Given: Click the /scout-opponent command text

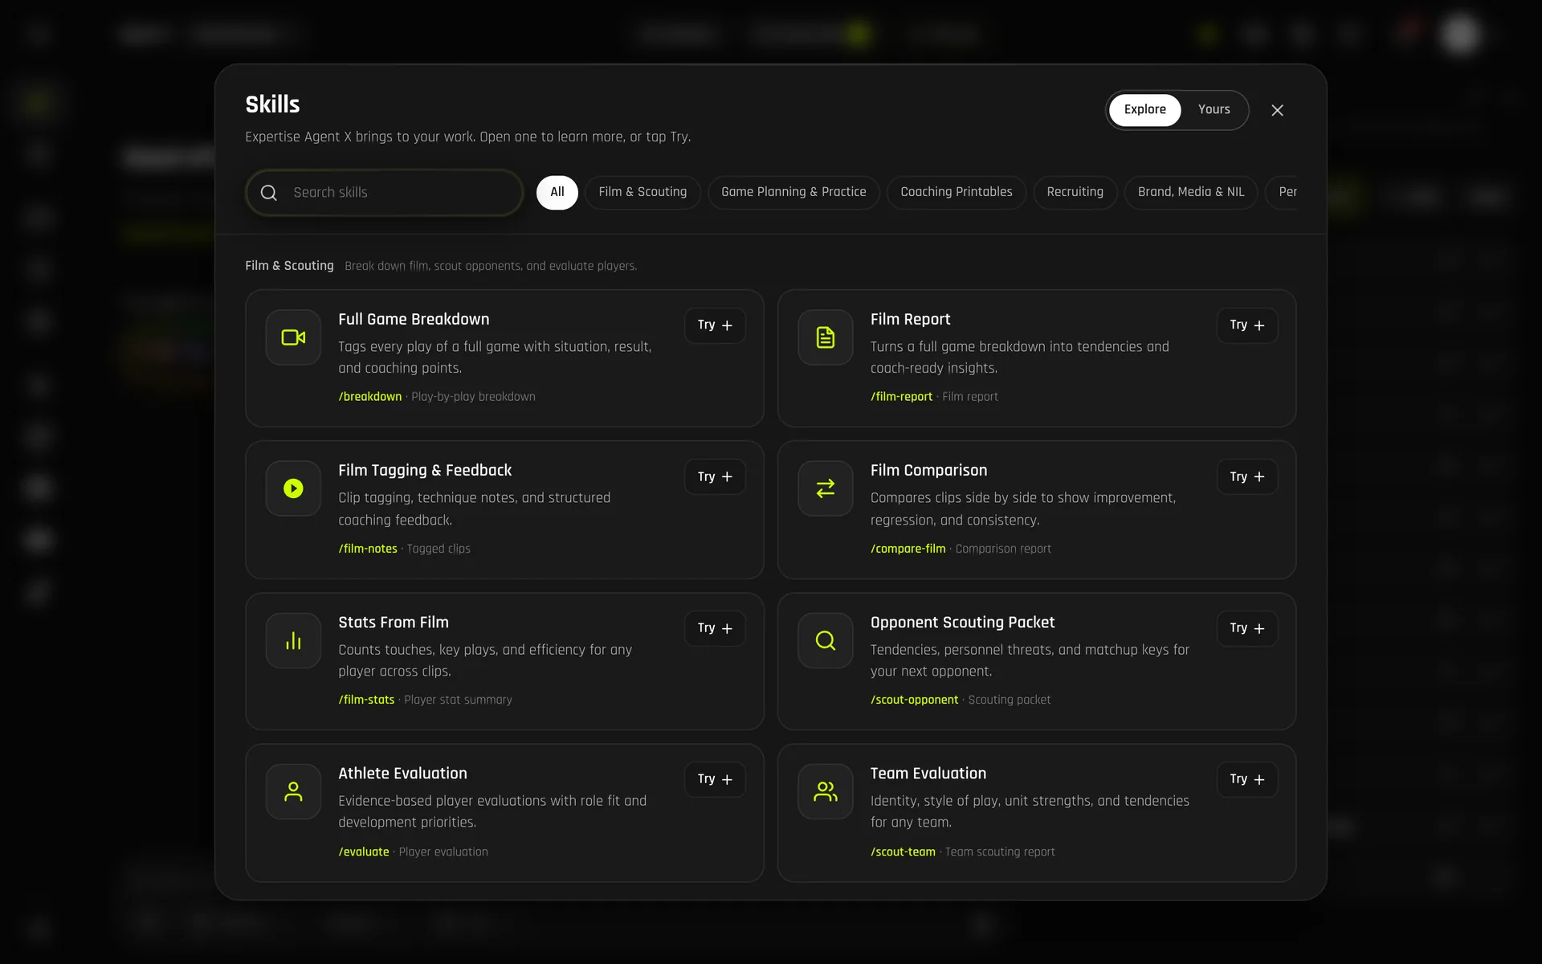Looking at the screenshot, I should coord(915,700).
